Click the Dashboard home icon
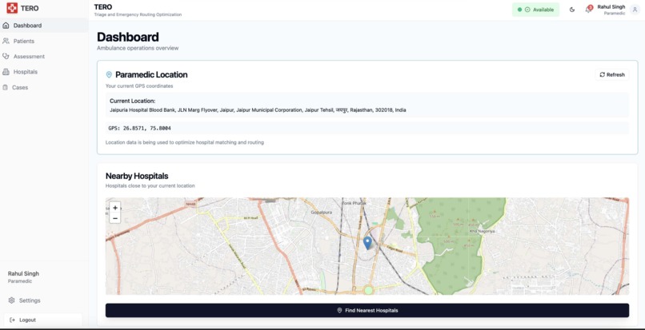The image size is (645, 330). [x=6, y=26]
